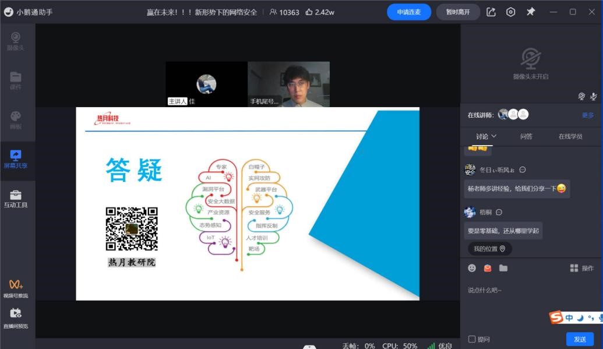Open 直播间预览 live room preview
This screenshot has width=603, height=349.
(x=16, y=318)
